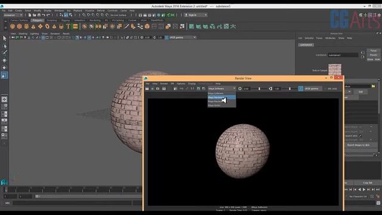Activate the highlighted last-used tool in the toolbox

4,75
